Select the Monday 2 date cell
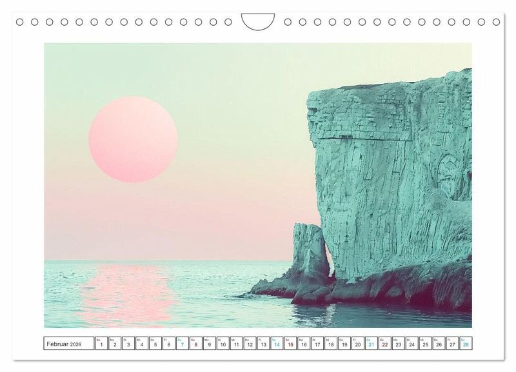 [x=115, y=343]
